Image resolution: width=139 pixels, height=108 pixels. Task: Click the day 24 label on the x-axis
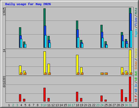pos(102,105)
